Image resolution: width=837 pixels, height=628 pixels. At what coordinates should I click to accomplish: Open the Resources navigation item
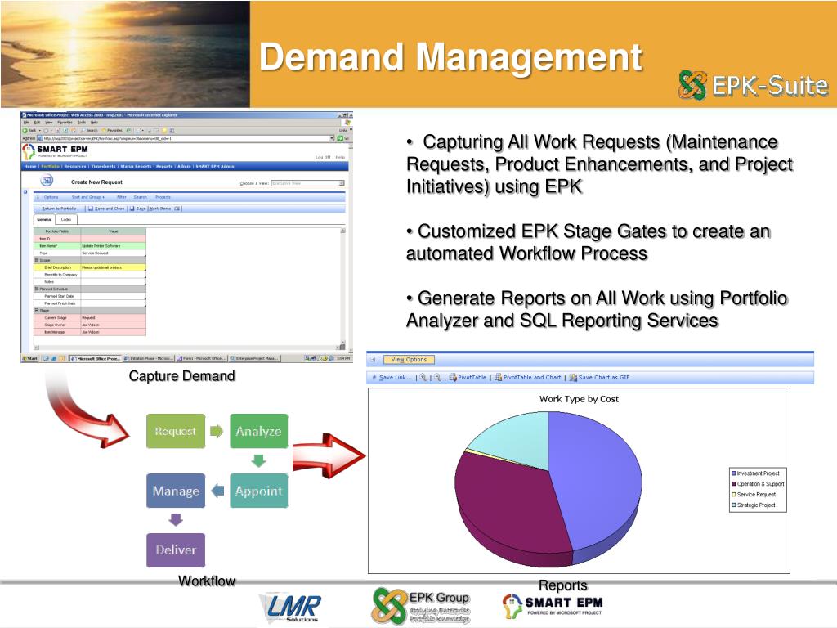pyautogui.click(x=75, y=166)
